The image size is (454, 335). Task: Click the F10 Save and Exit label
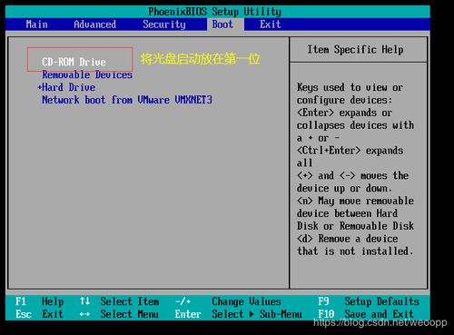pyautogui.click(x=366, y=314)
